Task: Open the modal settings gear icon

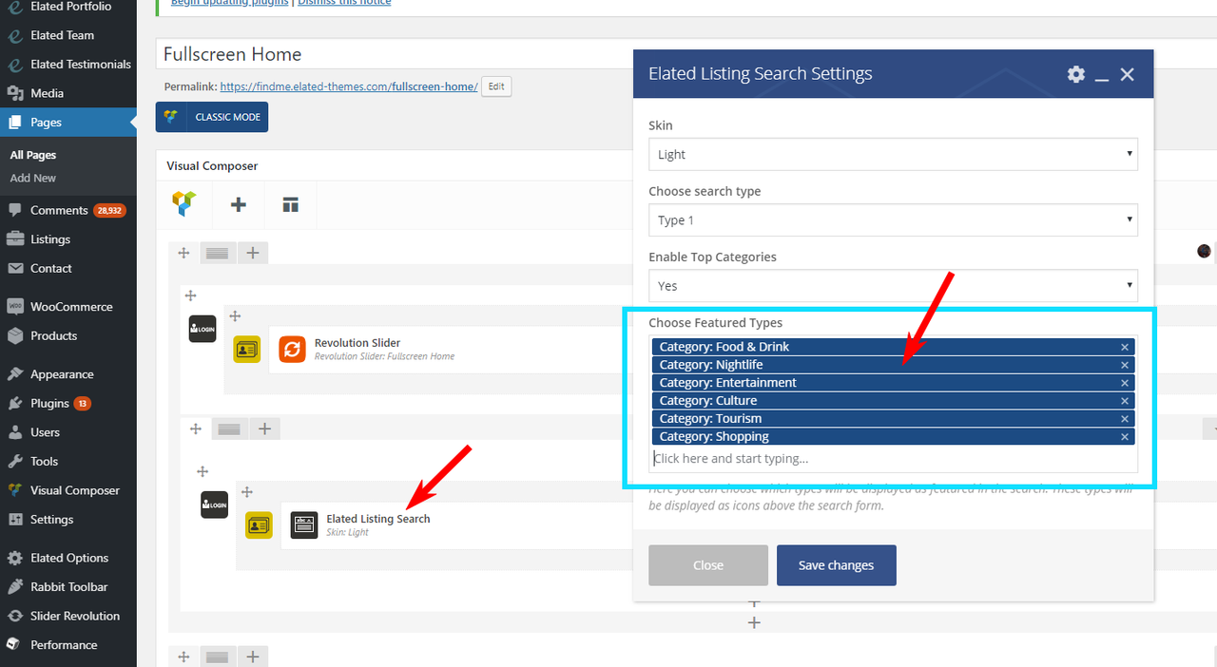Action: click(1076, 74)
